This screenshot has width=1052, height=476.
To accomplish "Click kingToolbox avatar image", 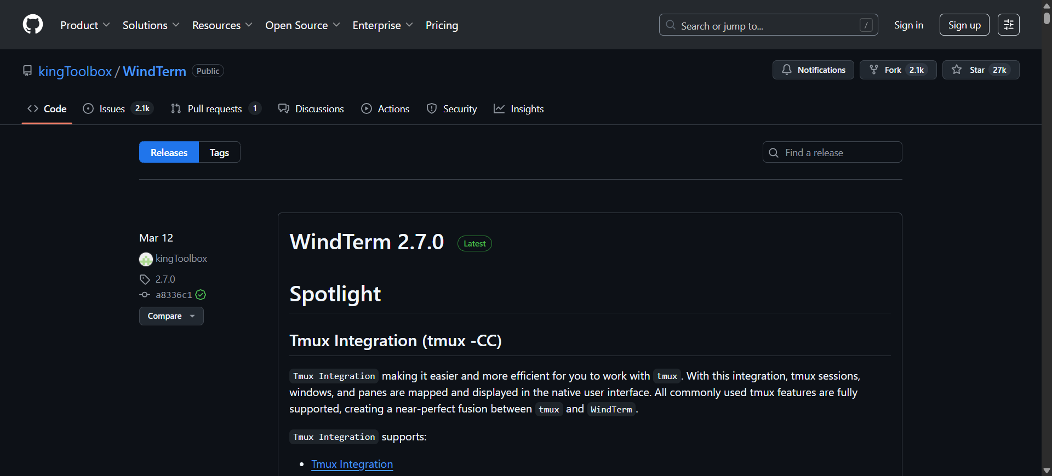I will (146, 259).
